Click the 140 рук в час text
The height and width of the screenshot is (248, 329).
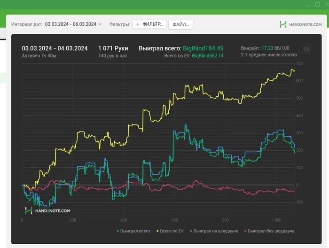click(x=113, y=56)
